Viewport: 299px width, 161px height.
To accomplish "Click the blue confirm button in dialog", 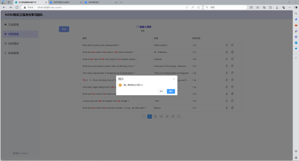I will (171, 91).
